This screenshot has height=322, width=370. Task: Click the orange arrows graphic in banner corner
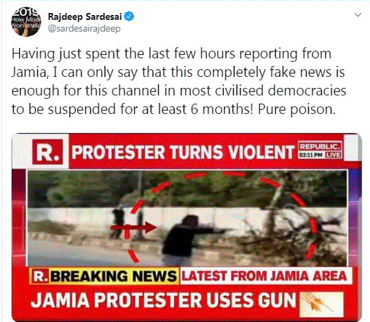coord(321,304)
